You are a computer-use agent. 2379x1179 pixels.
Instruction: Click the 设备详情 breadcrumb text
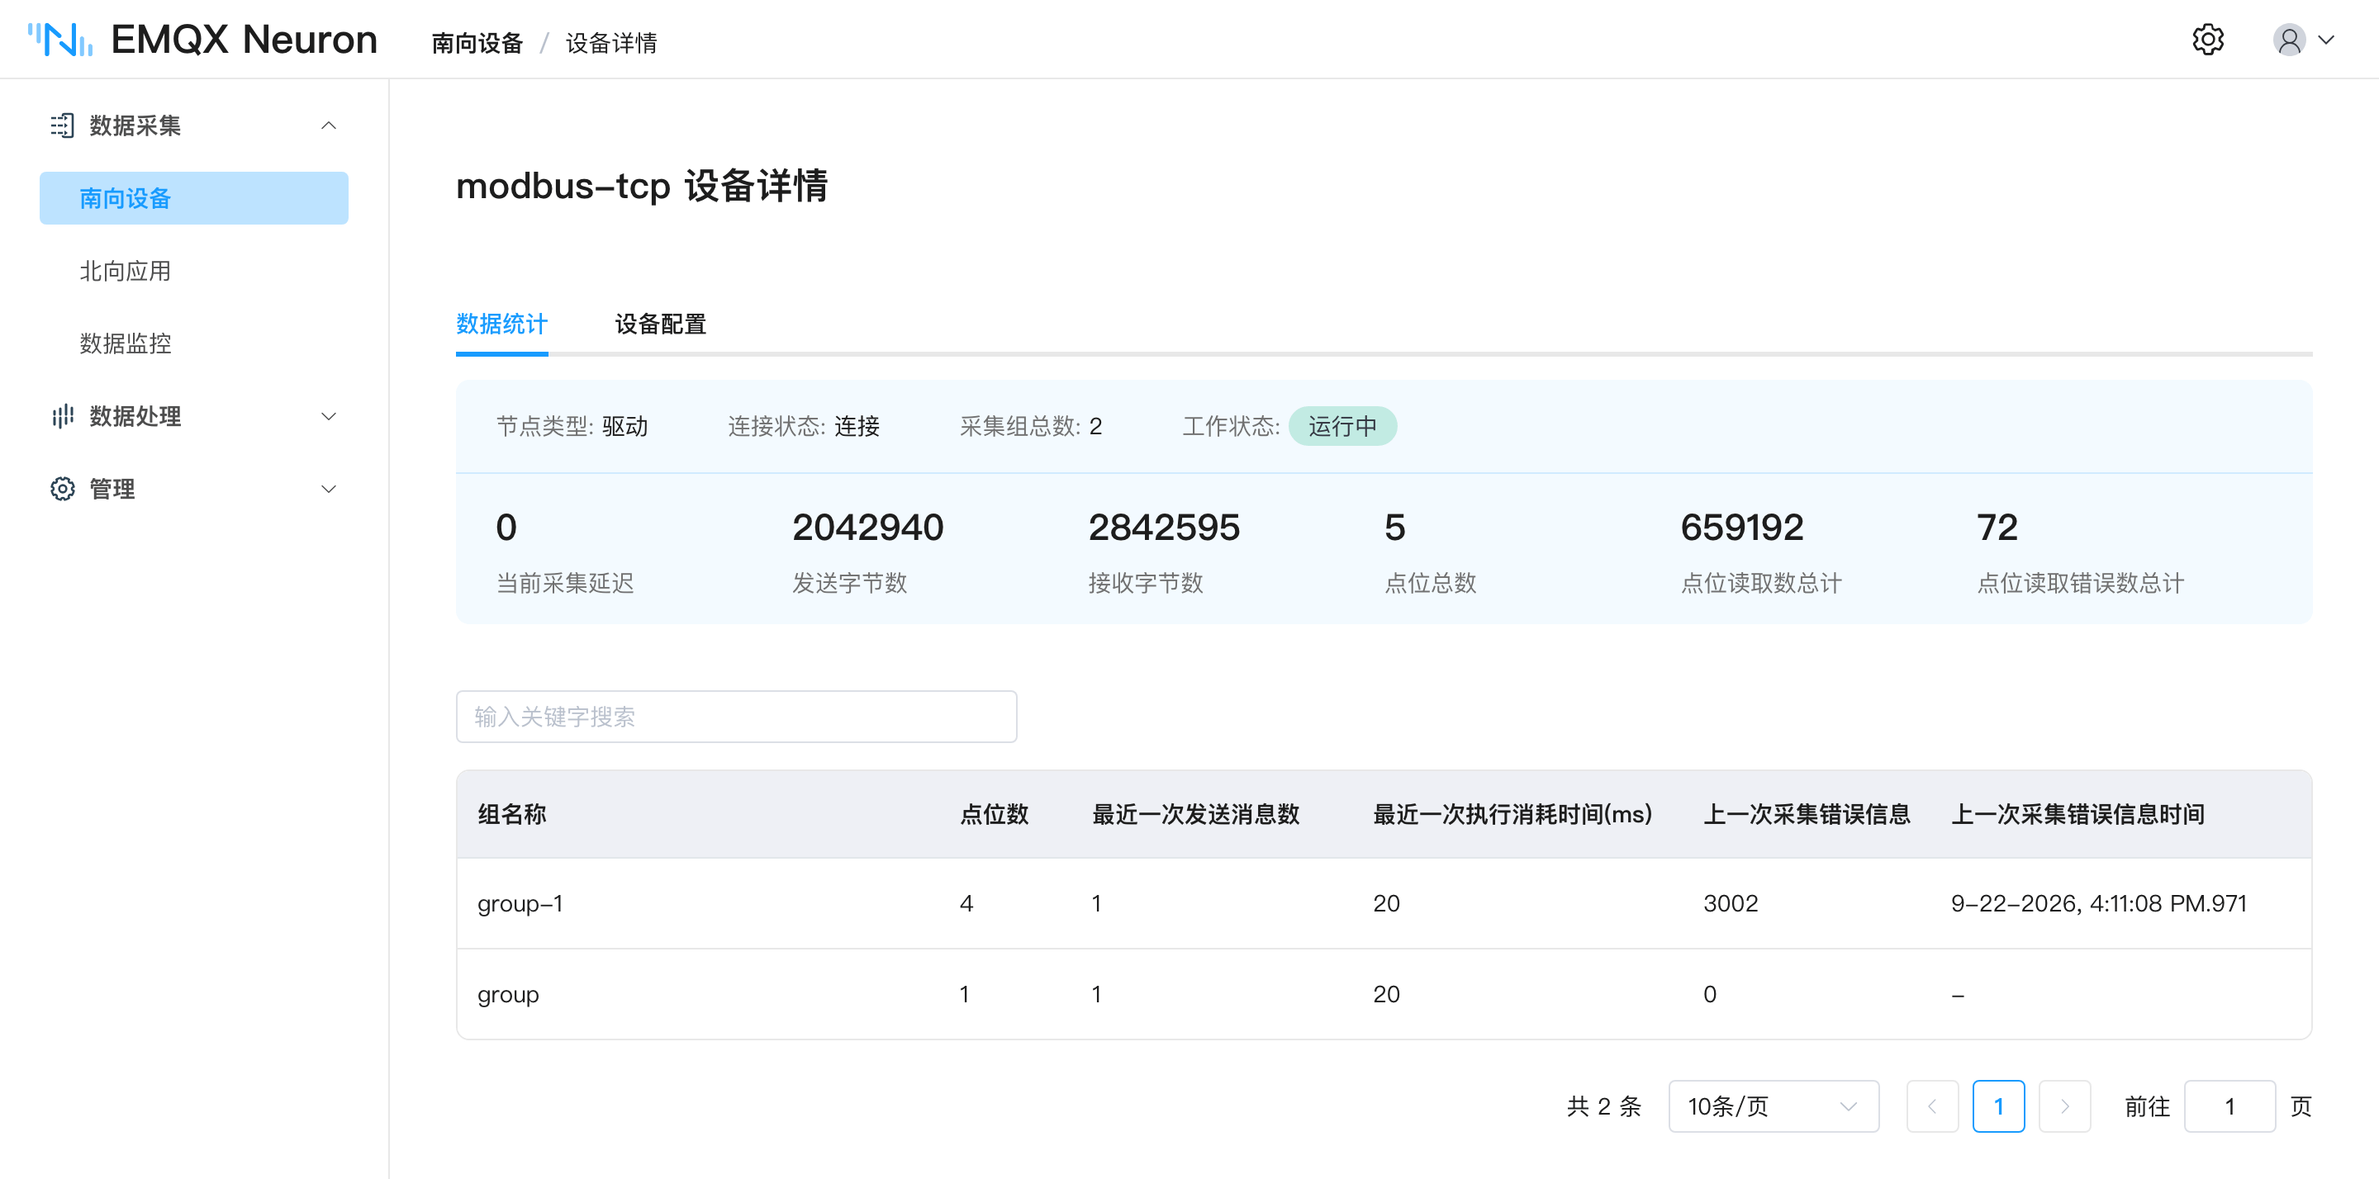(611, 42)
